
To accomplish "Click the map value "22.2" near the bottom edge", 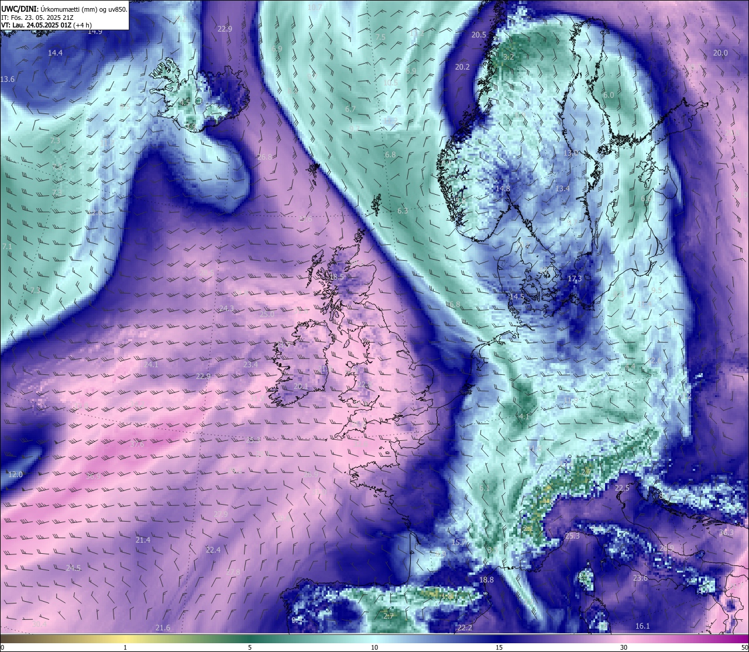I will pyautogui.click(x=465, y=627).
